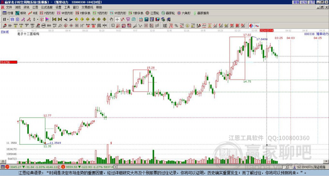This screenshot has height=176, width=329.
Task: Open the 江恩 menu
Action: 35,7
